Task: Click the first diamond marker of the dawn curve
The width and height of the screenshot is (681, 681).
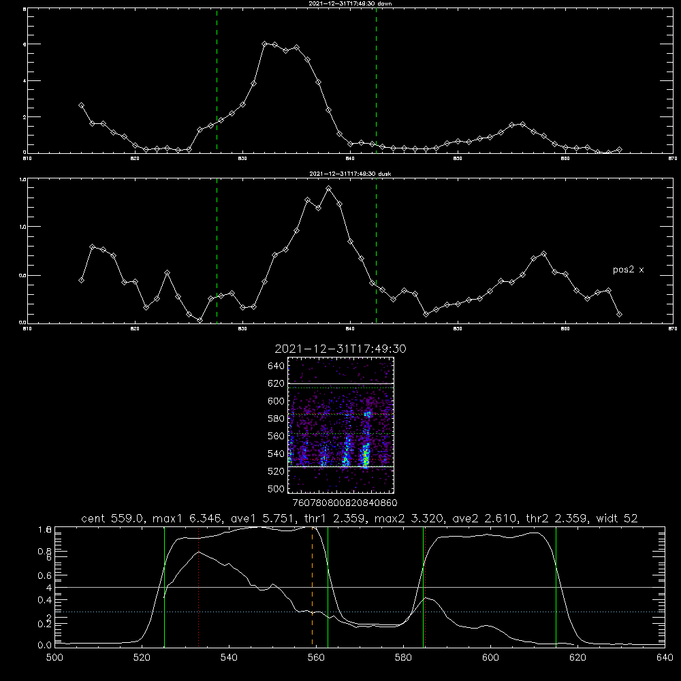Action: (81, 105)
